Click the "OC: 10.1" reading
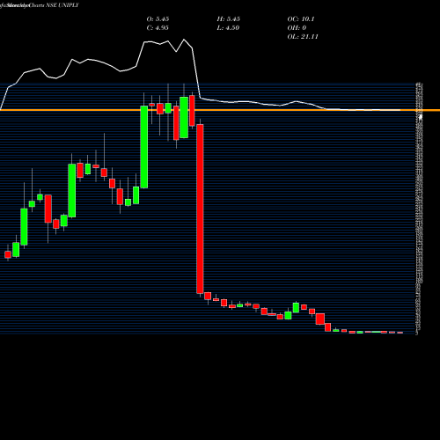This screenshot has width=440, height=440. pos(301,19)
